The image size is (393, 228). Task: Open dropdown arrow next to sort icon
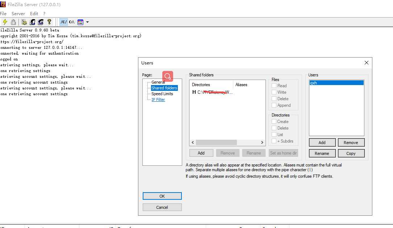pos(87,22)
